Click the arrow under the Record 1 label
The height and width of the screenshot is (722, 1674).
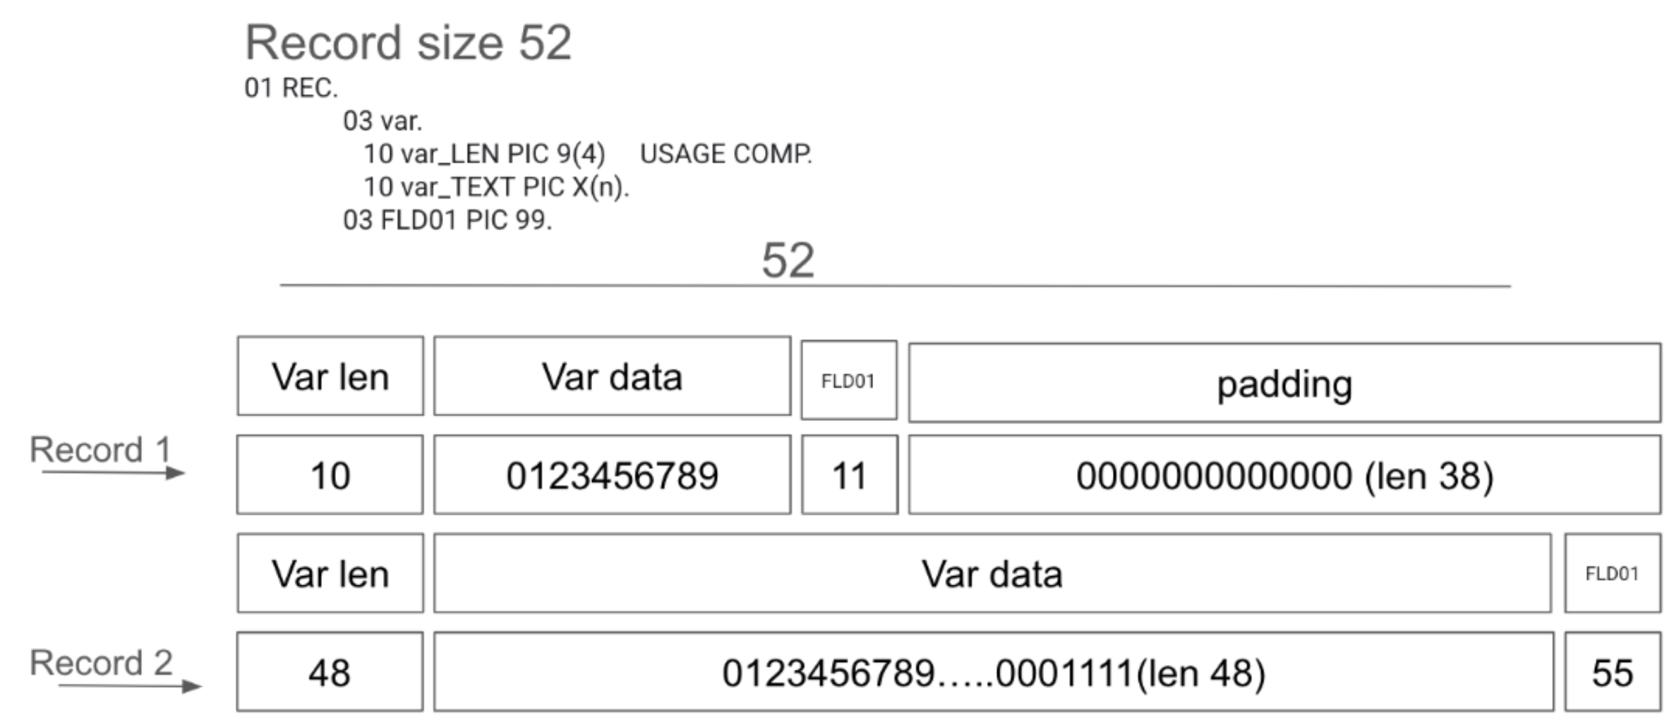113,472
